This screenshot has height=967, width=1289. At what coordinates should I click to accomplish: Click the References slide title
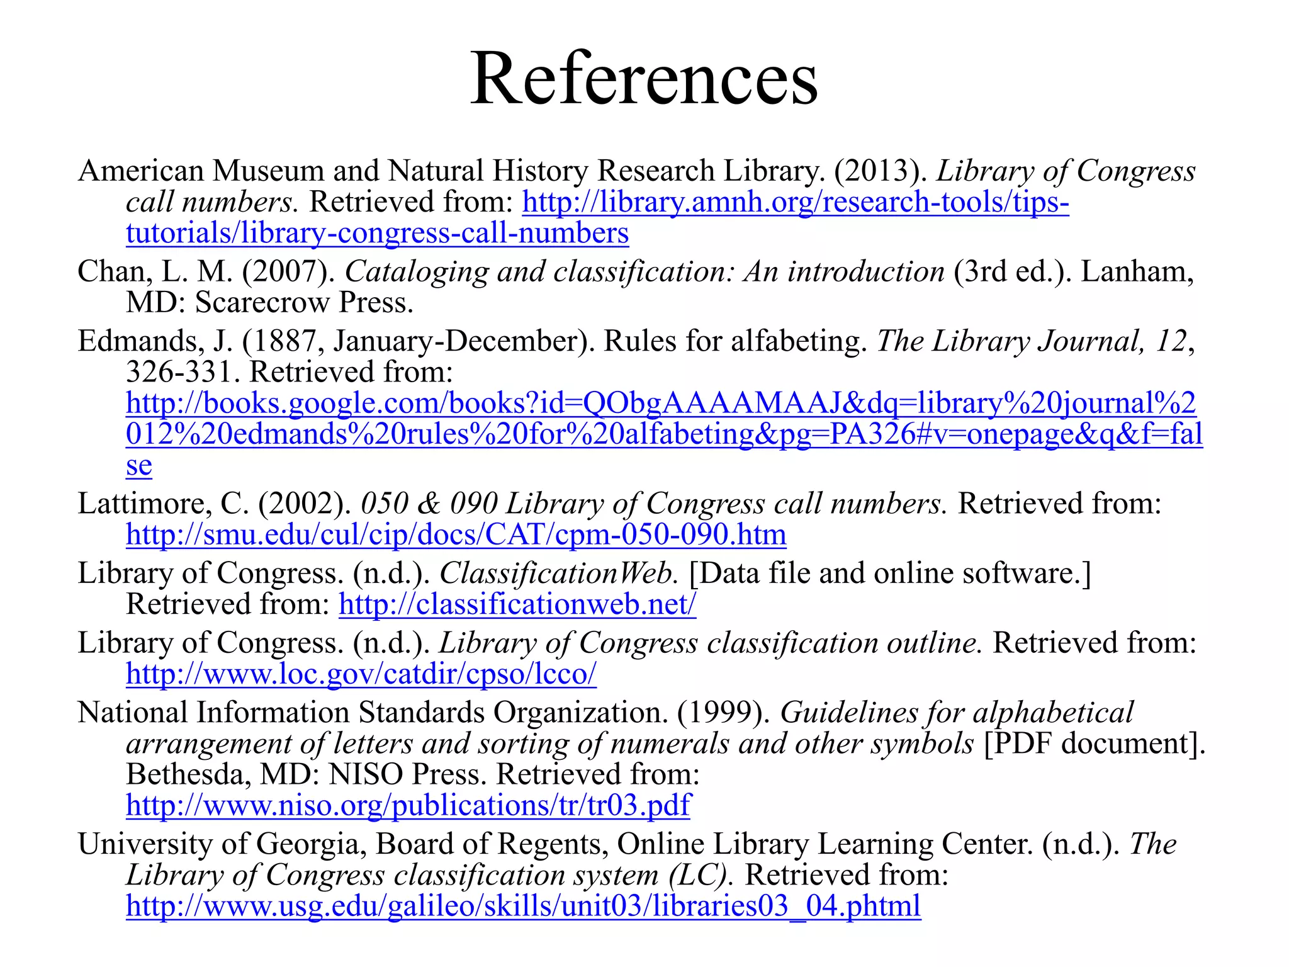pyautogui.click(x=644, y=79)
